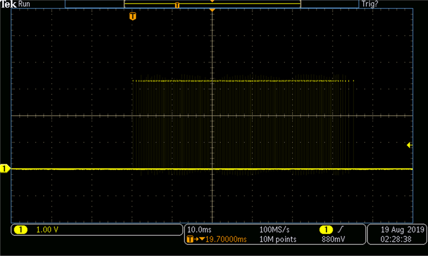This screenshot has width=428, height=256.
Task: Click the 100MS/s sample rate readout
Action: pos(274,229)
